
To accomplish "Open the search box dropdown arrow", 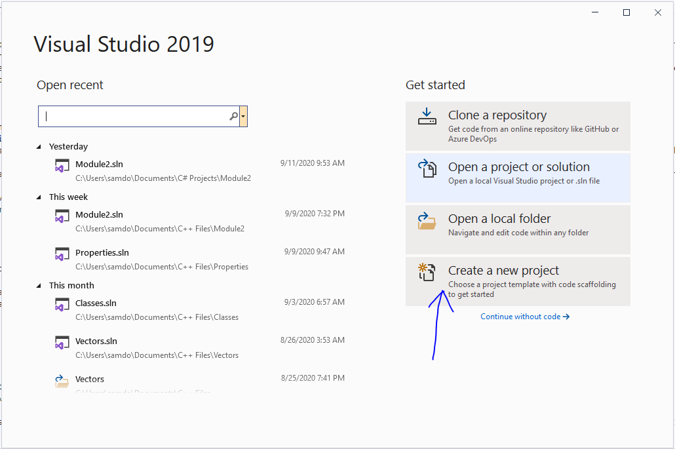I will [x=243, y=116].
